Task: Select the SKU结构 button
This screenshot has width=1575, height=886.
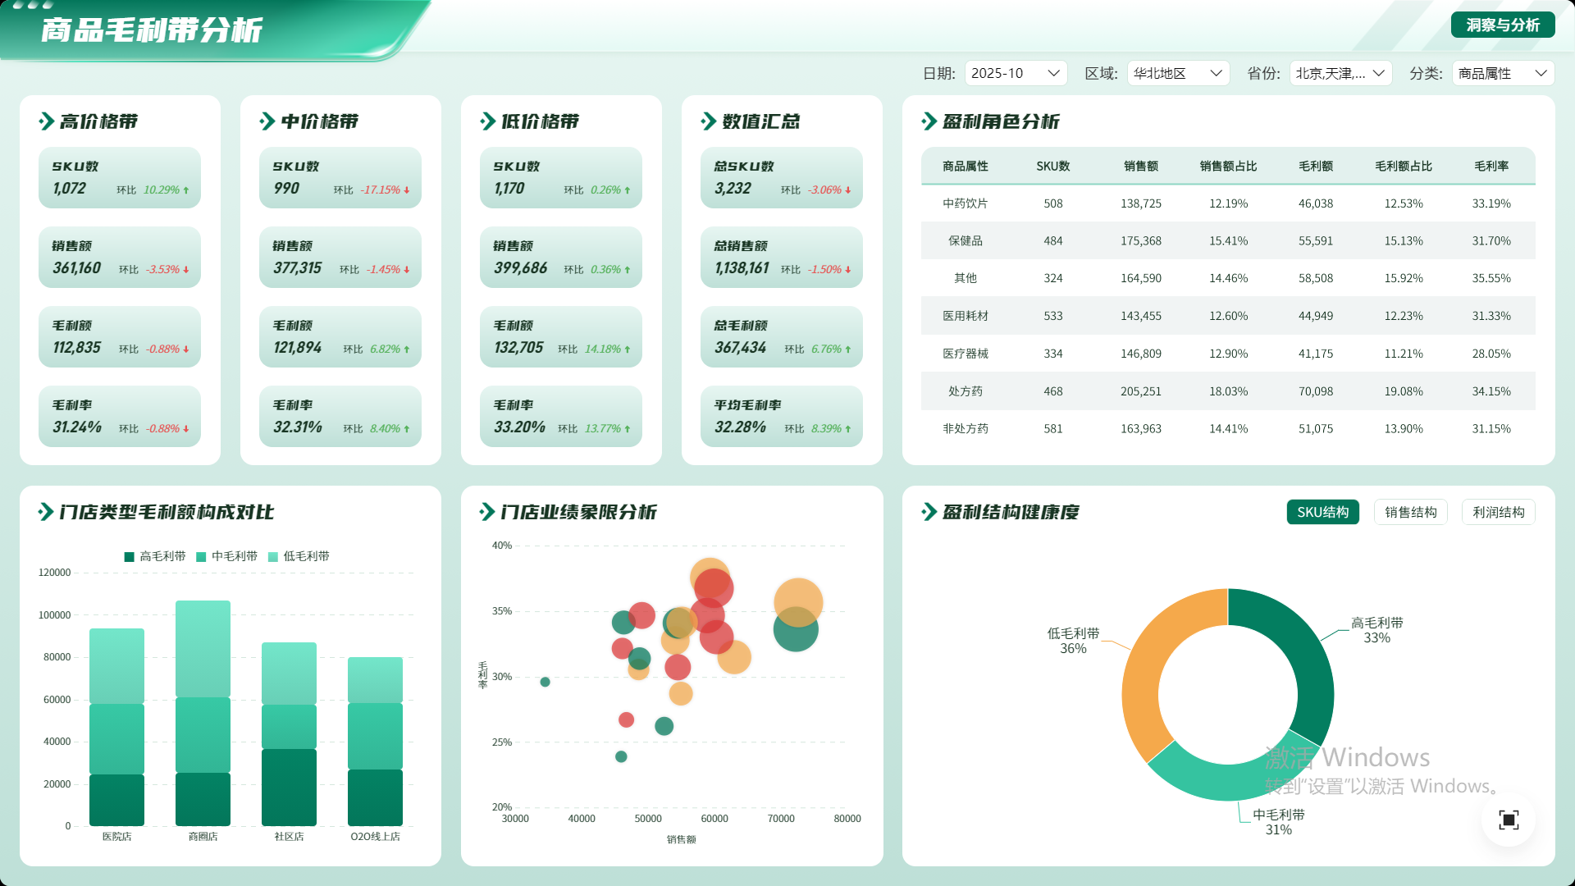Action: [1322, 512]
